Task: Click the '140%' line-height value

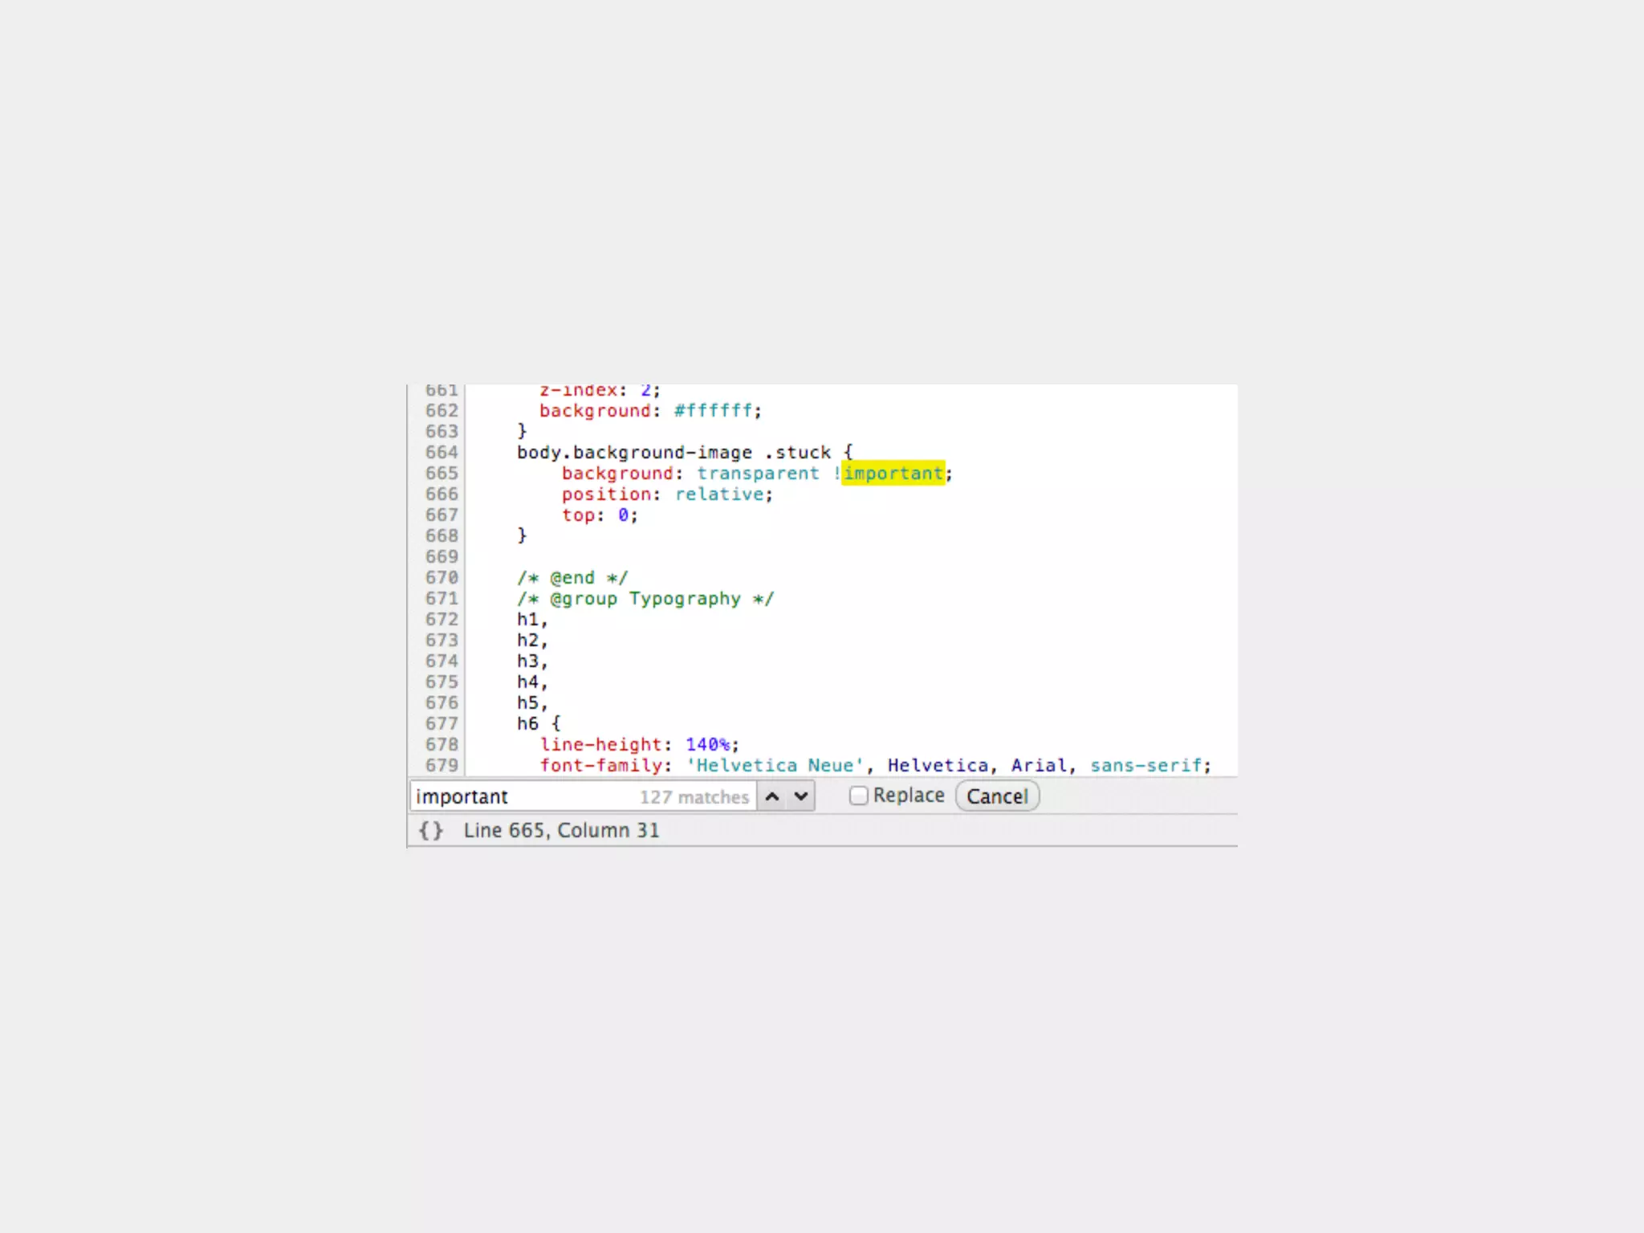Action: tap(708, 745)
